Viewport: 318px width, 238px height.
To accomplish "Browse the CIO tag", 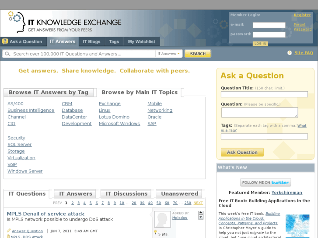I will 11,124.
